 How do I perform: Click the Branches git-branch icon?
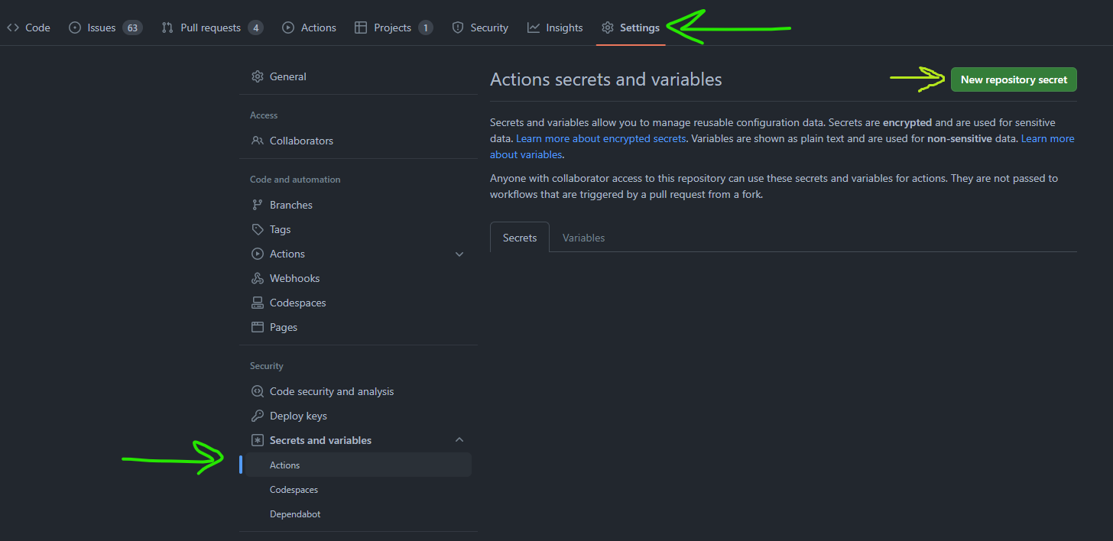tap(258, 205)
